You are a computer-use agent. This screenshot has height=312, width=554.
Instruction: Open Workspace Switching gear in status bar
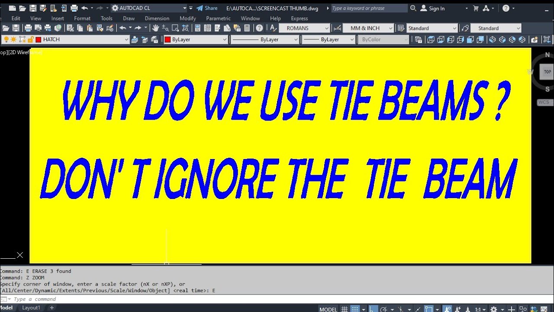(x=494, y=309)
